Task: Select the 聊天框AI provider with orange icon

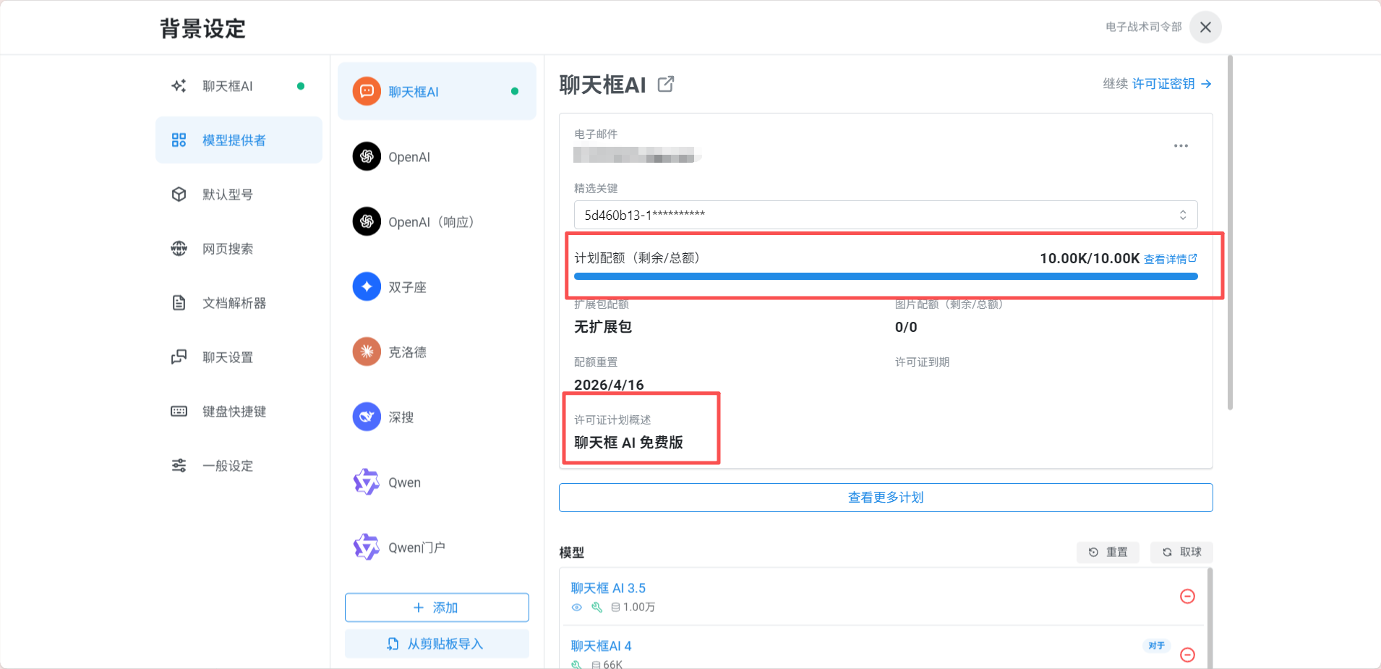Action: 437,91
